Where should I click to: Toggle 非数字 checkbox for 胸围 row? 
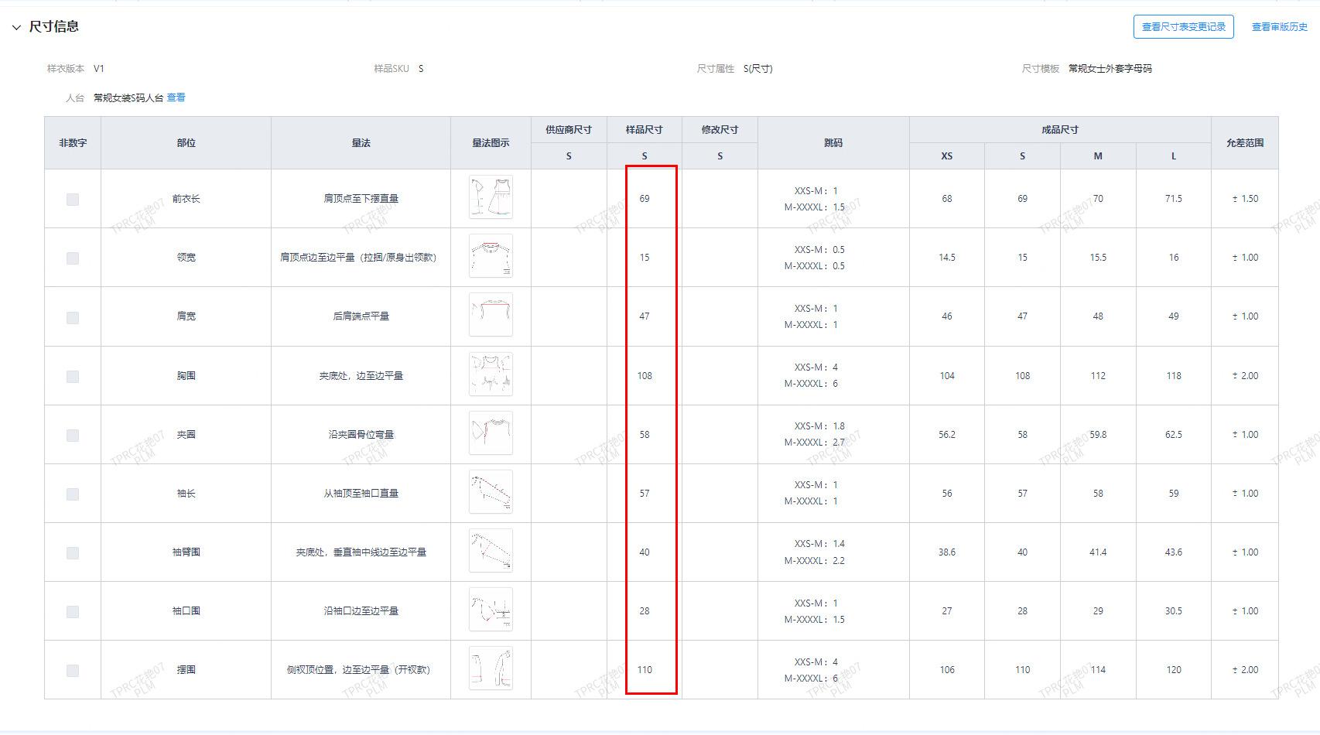point(73,377)
